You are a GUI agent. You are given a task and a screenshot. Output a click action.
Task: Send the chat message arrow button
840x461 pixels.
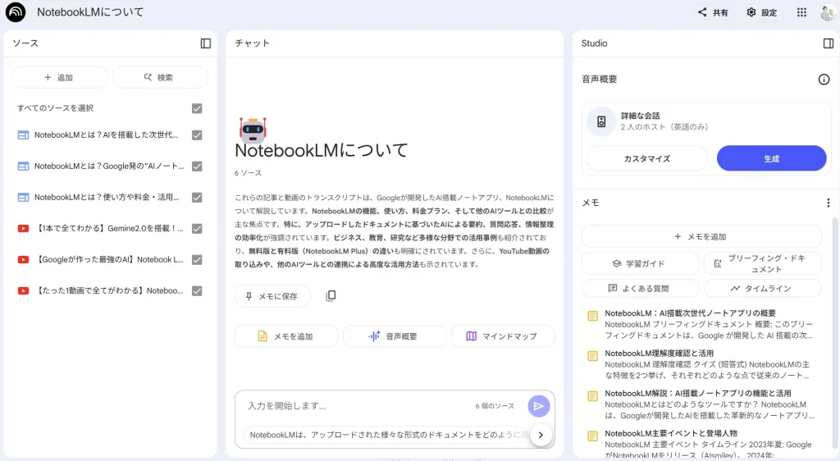[x=538, y=406]
